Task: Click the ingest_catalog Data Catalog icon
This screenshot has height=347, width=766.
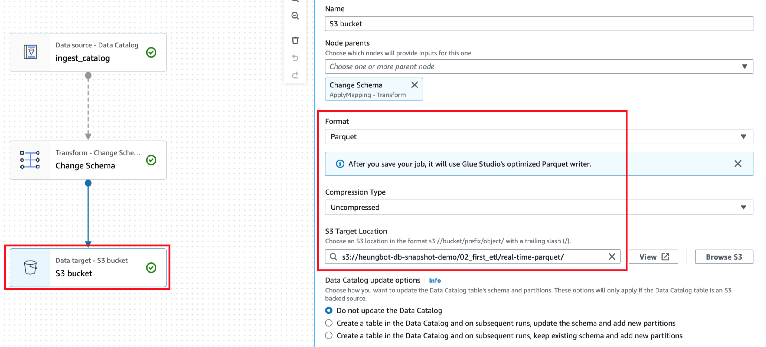Action: click(30, 52)
